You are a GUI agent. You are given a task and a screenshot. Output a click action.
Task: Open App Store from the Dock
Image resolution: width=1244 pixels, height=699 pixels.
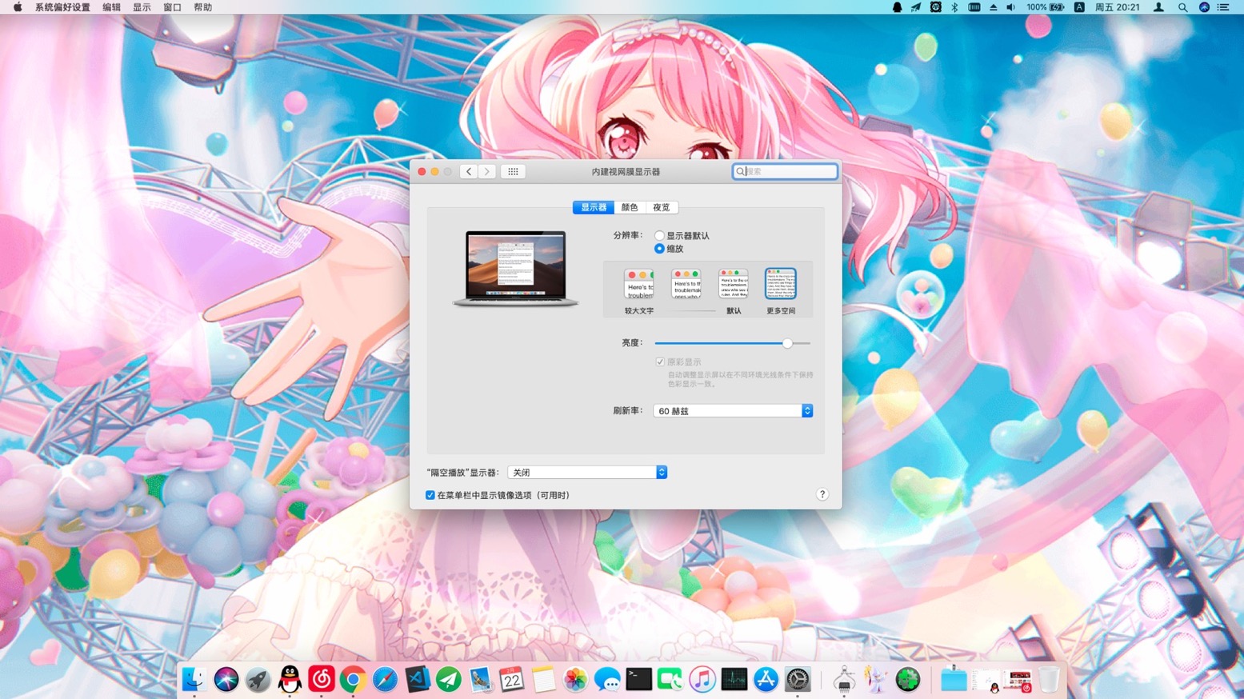(x=766, y=680)
